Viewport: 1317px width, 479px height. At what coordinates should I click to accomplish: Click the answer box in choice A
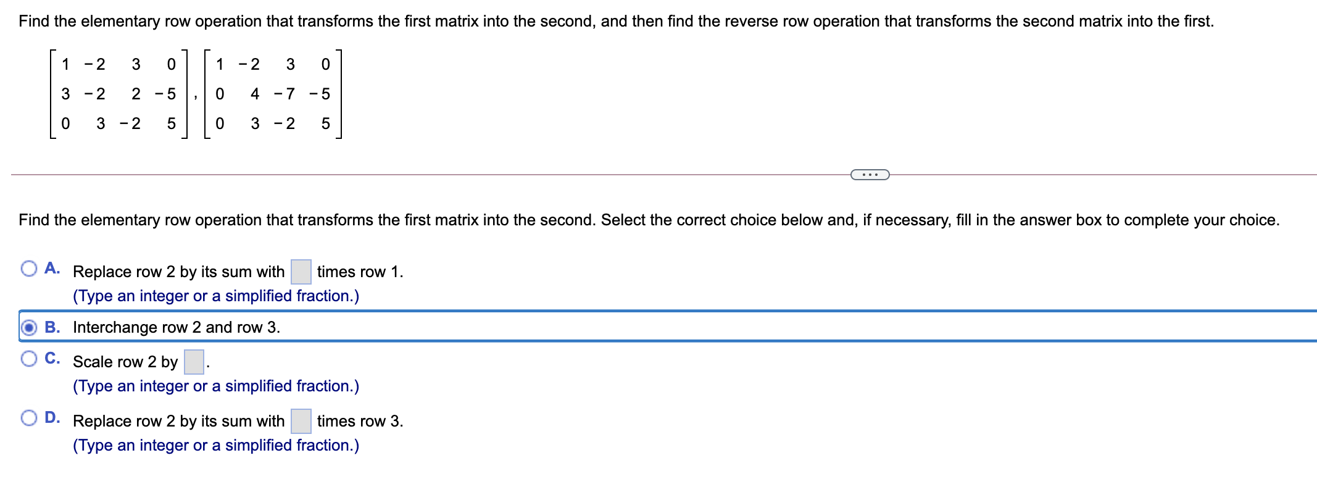pyautogui.click(x=301, y=272)
